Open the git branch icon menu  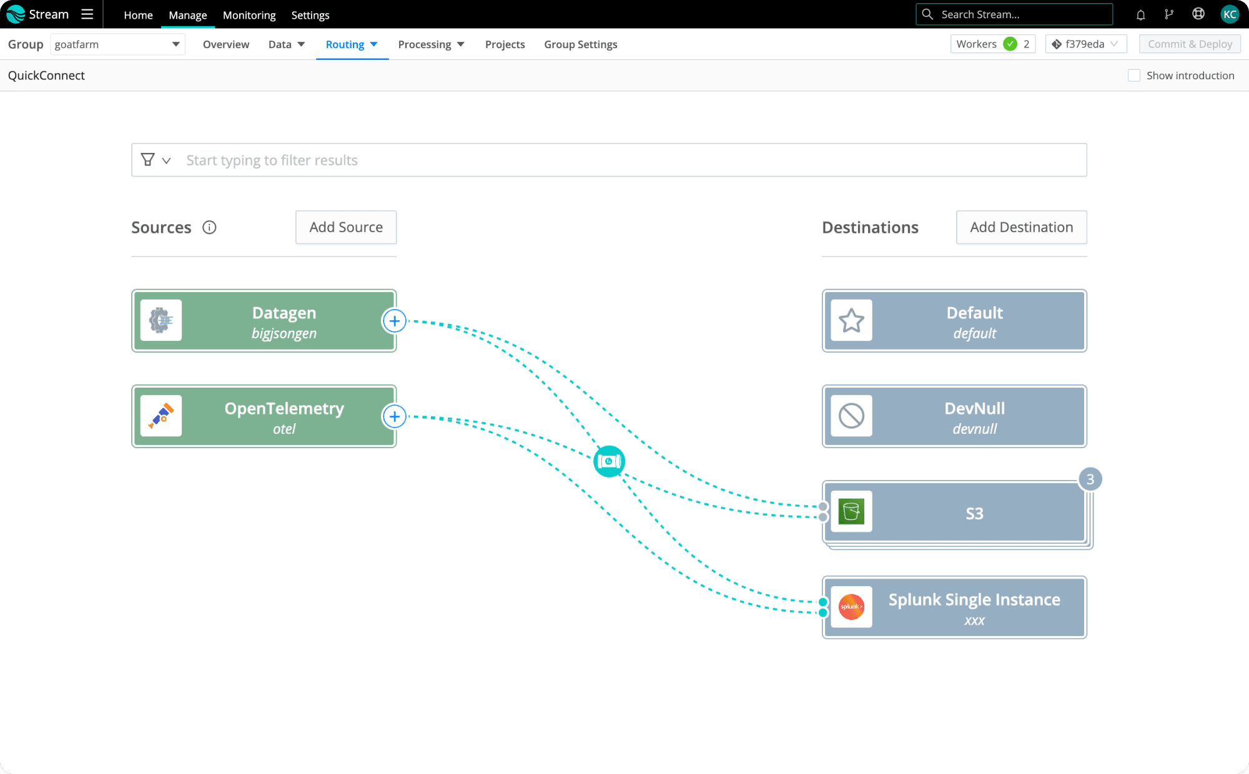(x=1169, y=14)
